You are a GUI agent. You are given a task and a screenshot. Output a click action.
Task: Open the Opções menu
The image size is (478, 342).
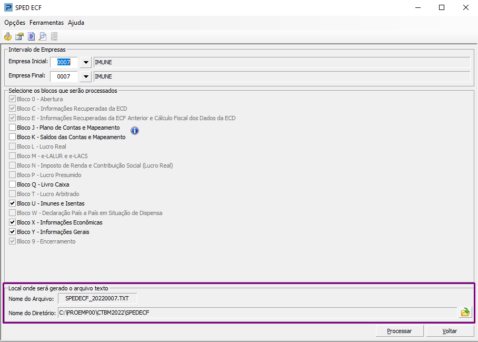[x=15, y=23]
